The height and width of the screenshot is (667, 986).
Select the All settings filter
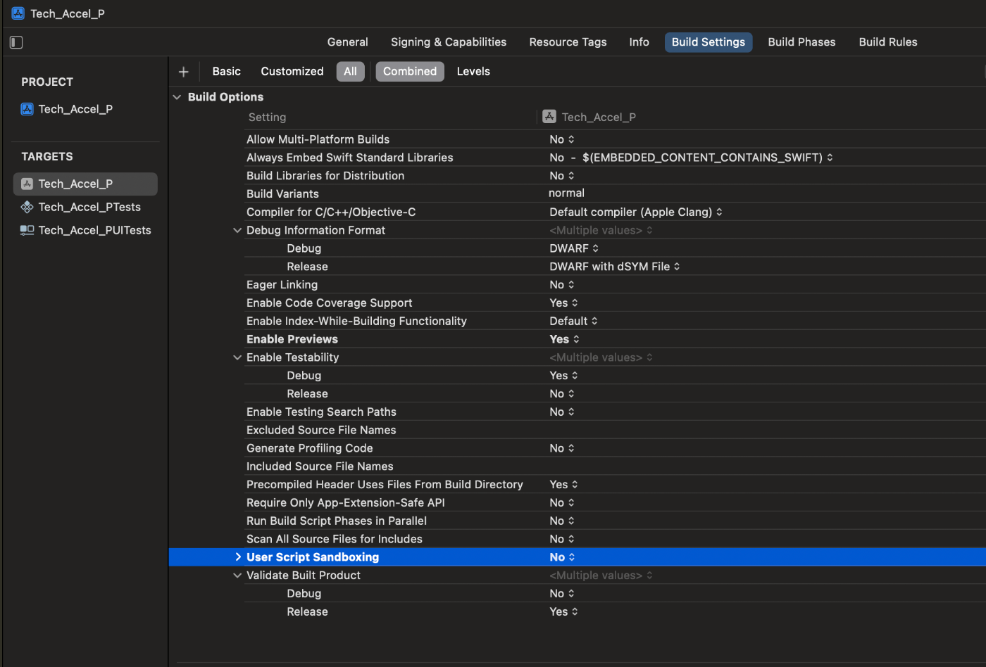[350, 72]
